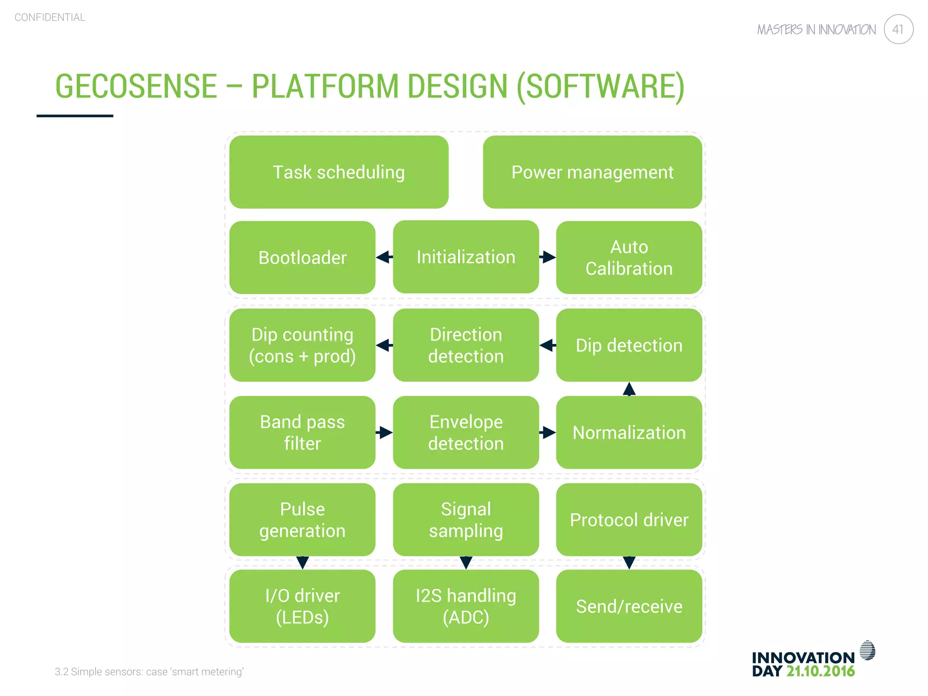Select the Send/receive block
Viewport: 928px width, 696px height.
click(x=629, y=606)
